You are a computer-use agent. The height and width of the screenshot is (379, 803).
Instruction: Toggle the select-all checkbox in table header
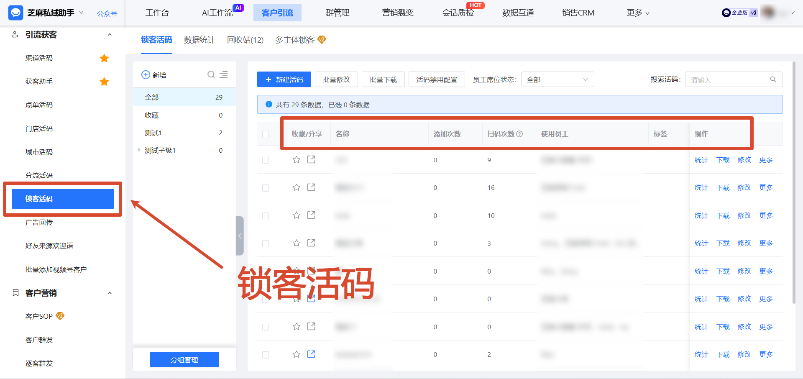coord(266,134)
